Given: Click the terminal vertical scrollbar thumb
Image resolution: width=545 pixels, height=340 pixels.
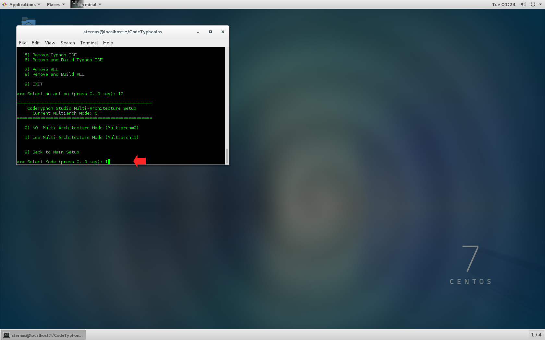Looking at the screenshot, I should tap(227, 156).
